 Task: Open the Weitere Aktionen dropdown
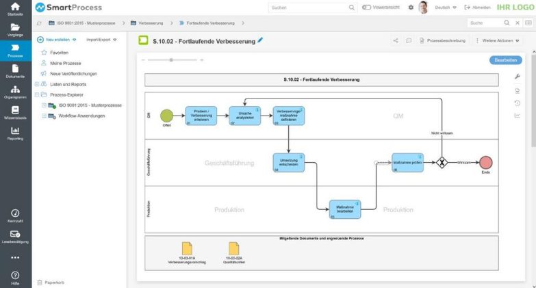[497, 40]
